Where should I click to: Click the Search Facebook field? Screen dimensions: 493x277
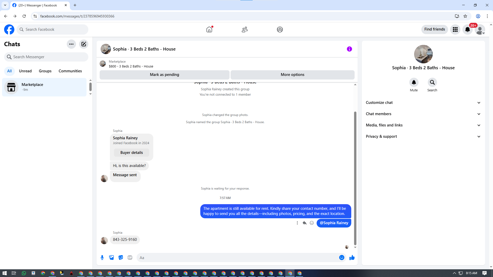click(x=52, y=29)
